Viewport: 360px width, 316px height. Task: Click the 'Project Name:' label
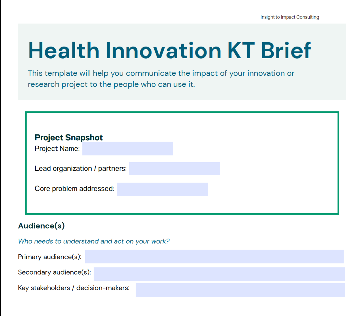(57, 149)
